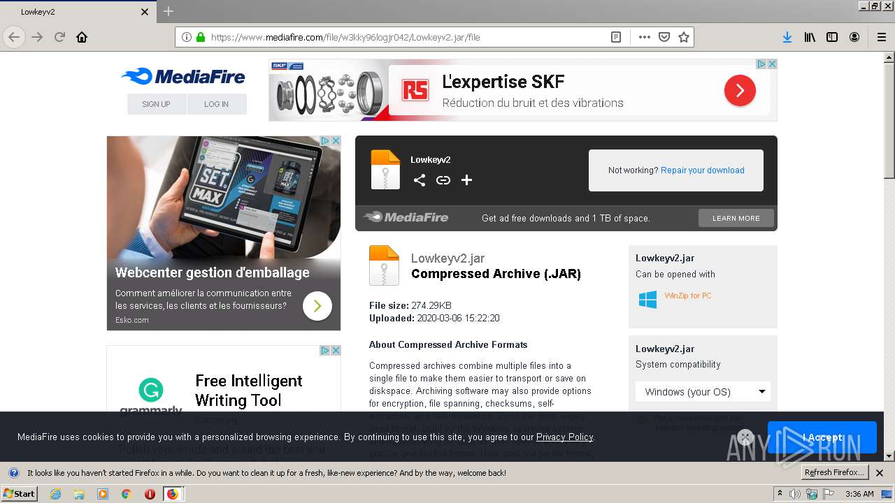The width and height of the screenshot is (895, 503).
Task: Click the Webcenter gestion d'emballage ad title
Action: click(x=213, y=272)
